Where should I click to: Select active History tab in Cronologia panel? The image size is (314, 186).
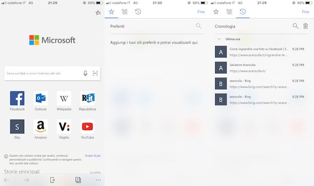tap(243, 12)
